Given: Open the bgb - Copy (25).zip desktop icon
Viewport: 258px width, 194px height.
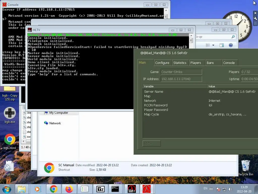Looking at the screenshot, I should [10, 93].
